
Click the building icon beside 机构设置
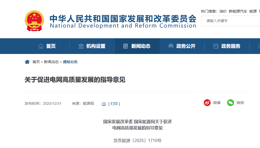[81, 46]
